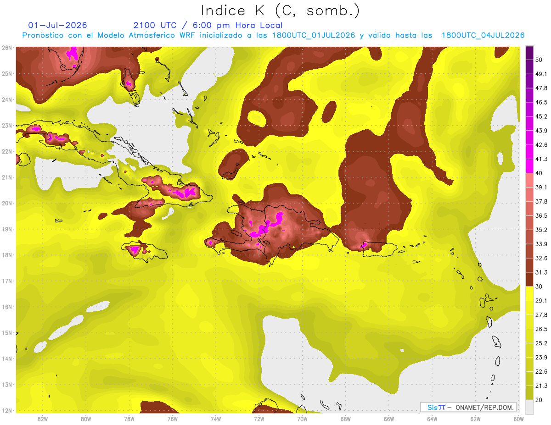
Task: Click the "76W" longitude label
Action: [x=172, y=419]
